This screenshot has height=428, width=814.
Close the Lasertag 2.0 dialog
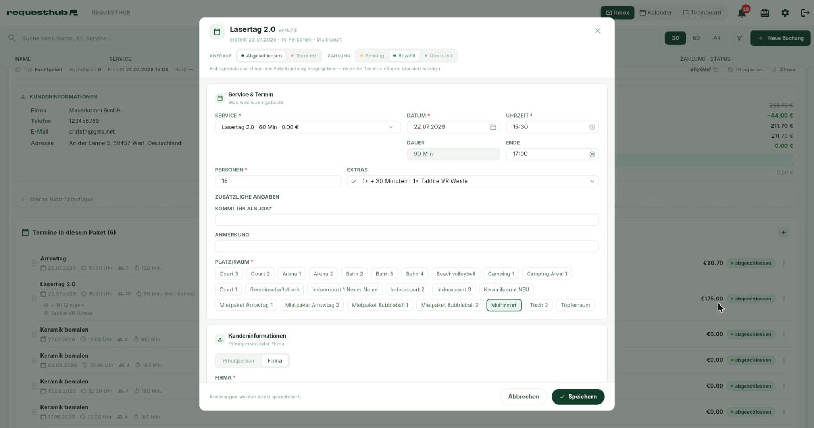(x=597, y=31)
